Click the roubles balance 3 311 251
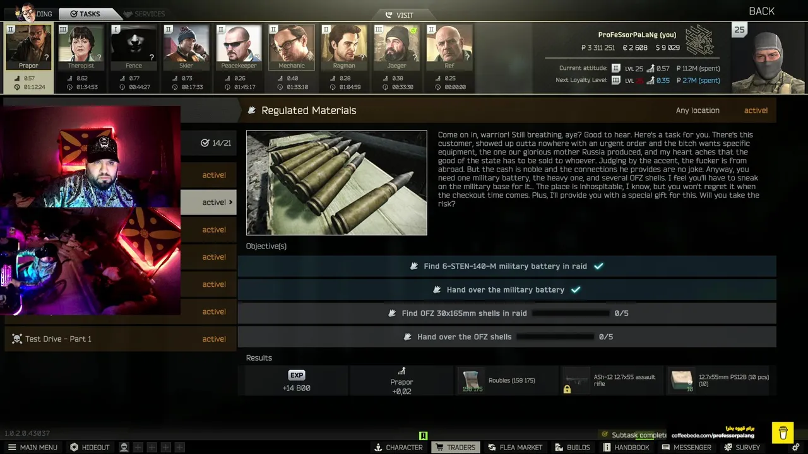 coord(598,48)
